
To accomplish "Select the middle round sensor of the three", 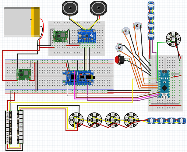I will [126, 31].
